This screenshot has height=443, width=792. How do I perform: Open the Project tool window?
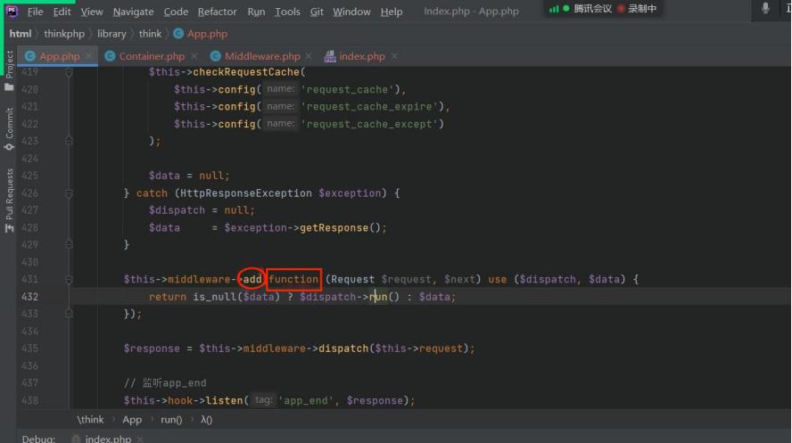click(x=9, y=70)
